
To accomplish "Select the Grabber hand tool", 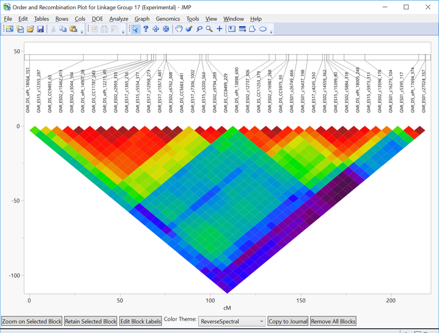I will (x=179, y=29).
